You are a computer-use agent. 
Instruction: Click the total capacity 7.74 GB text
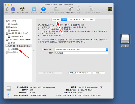coord(90,87)
